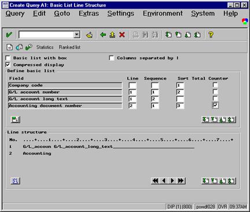Click Line field for Company code
The height and width of the screenshot is (212, 250).
133,85
